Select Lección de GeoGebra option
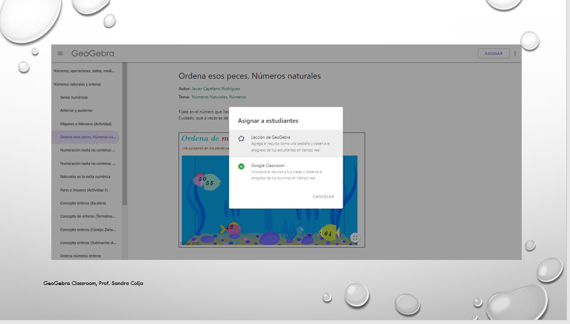 pyautogui.click(x=286, y=143)
